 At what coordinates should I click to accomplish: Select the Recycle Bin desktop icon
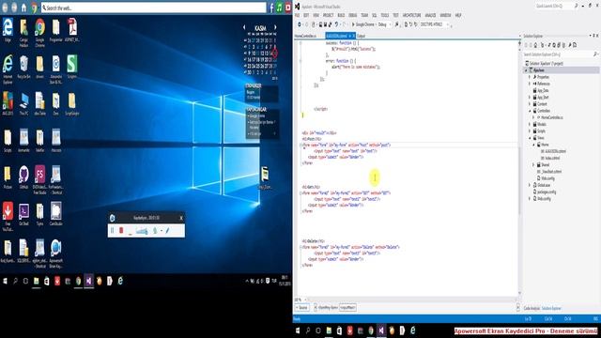pos(23,67)
